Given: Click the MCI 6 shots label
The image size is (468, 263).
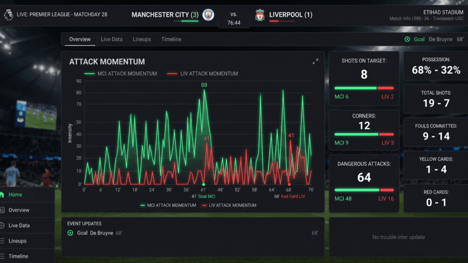Looking at the screenshot, I should click(341, 97).
